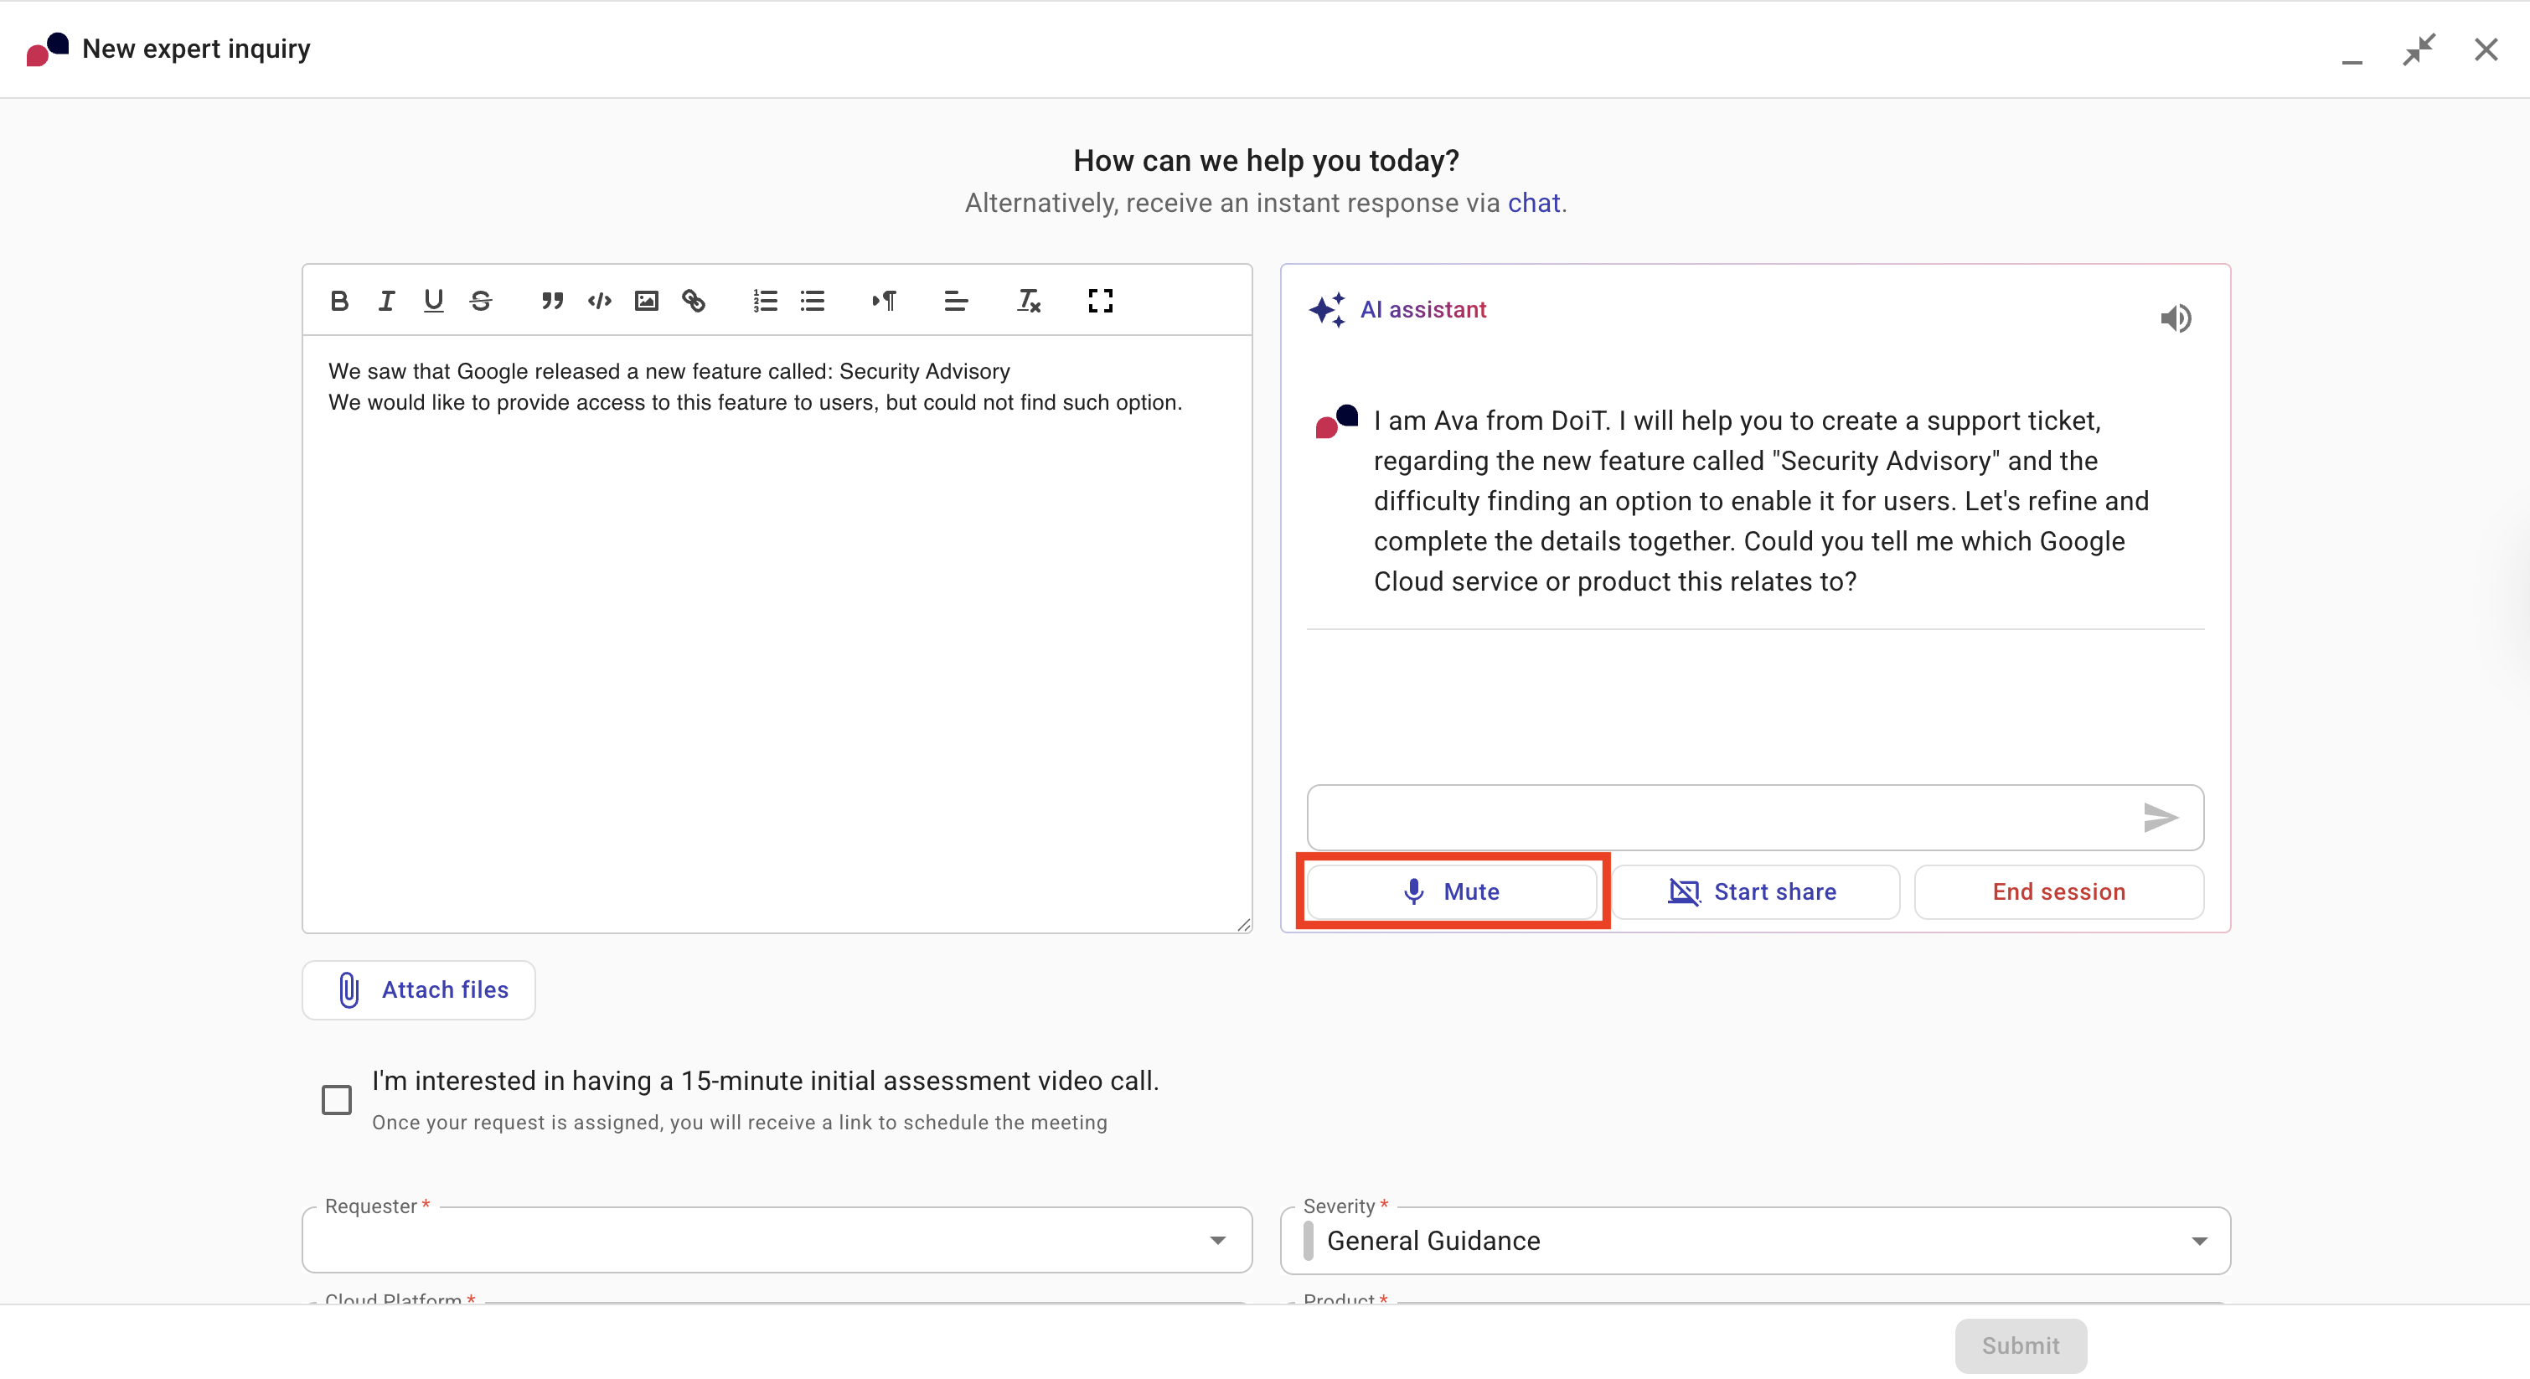Open the Requester dropdown
This screenshot has width=2530, height=1379.
tap(1218, 1241)
